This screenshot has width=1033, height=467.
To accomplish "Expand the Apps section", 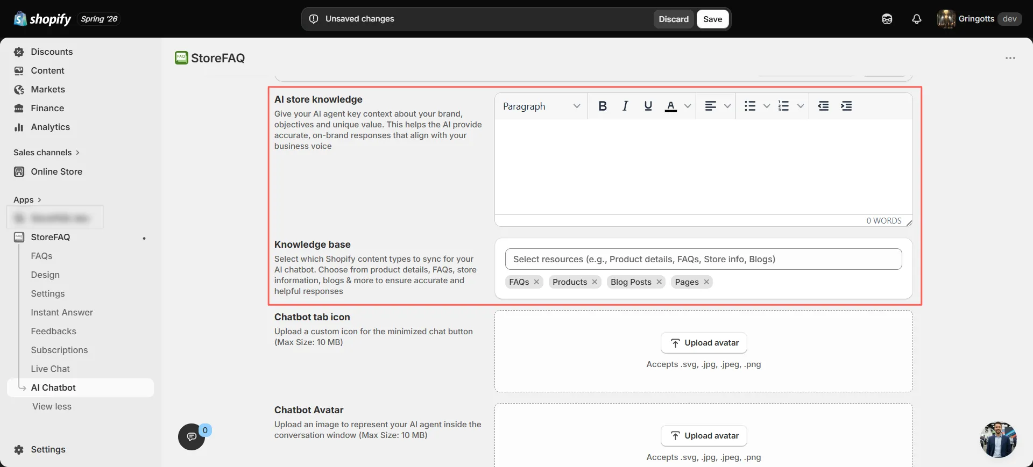I will pos(27,200).
